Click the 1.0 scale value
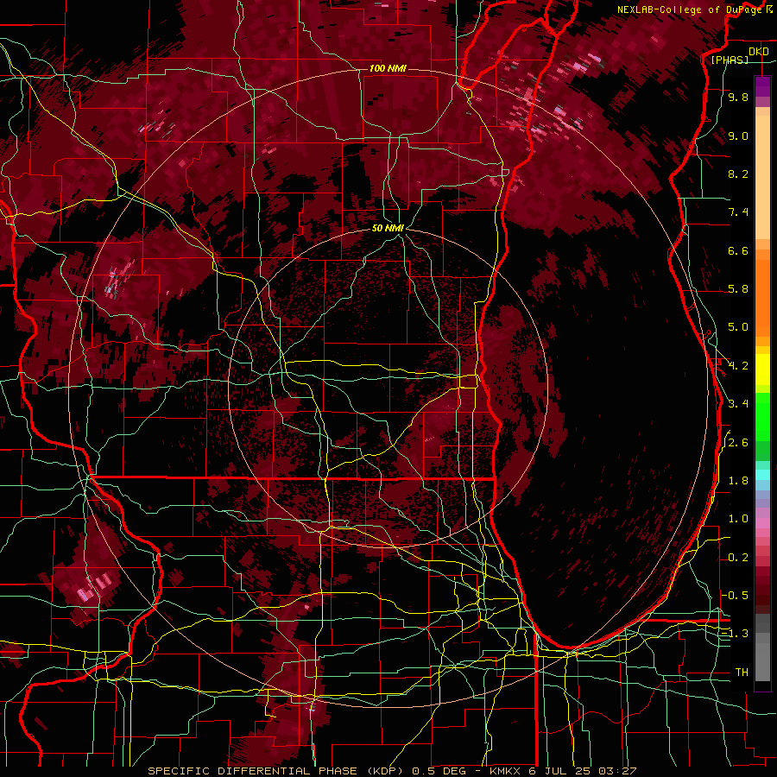This screenshot has width=777, height=777. [x=738, y=519]
